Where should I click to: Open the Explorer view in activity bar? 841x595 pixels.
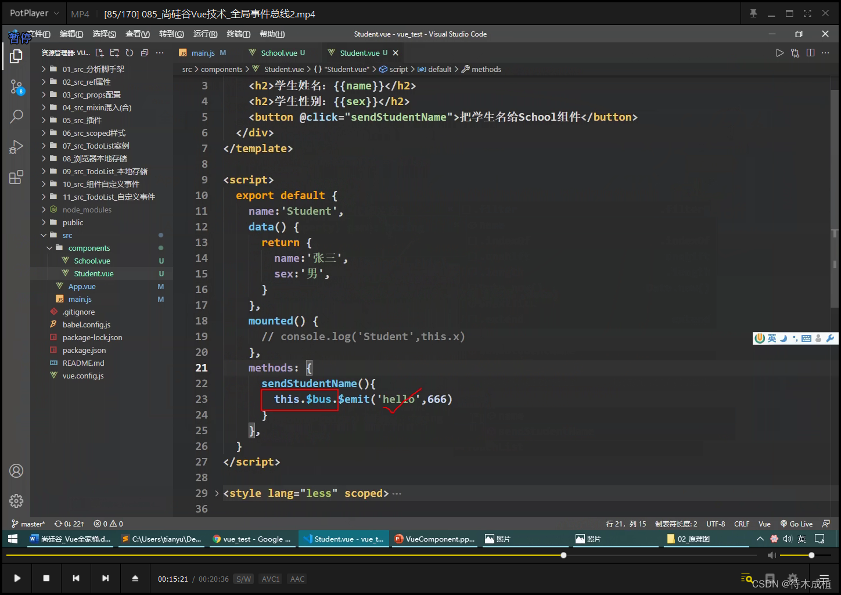pyautogui.click(x=16, y=56)
